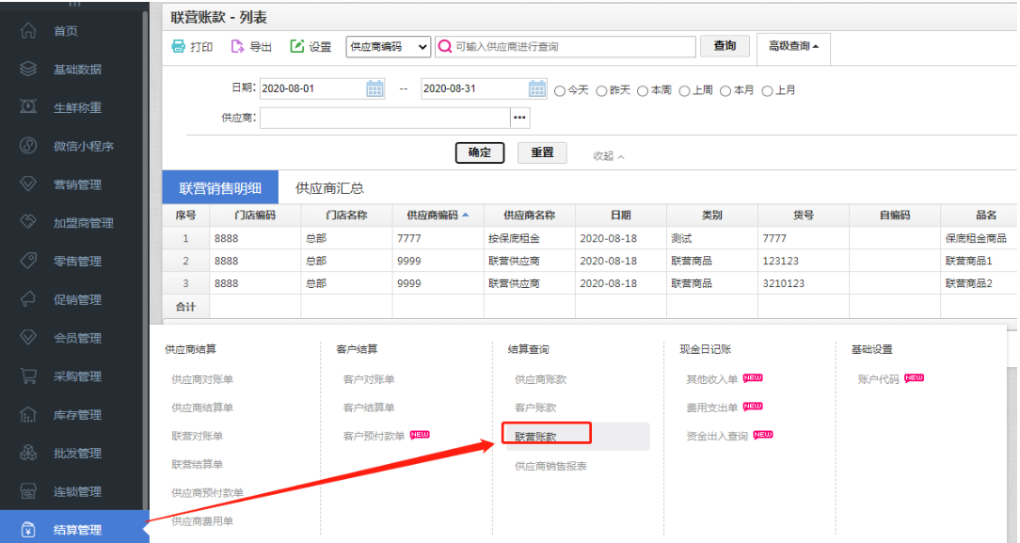Open 供应商对账单 menu item

click(201, 379)
